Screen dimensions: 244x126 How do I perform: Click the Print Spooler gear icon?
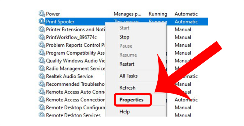pyautogui.click(x=42, y=22)
